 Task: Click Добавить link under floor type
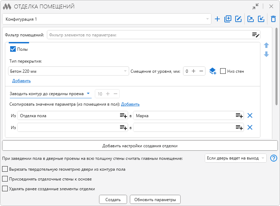click(x=21, y=81)
